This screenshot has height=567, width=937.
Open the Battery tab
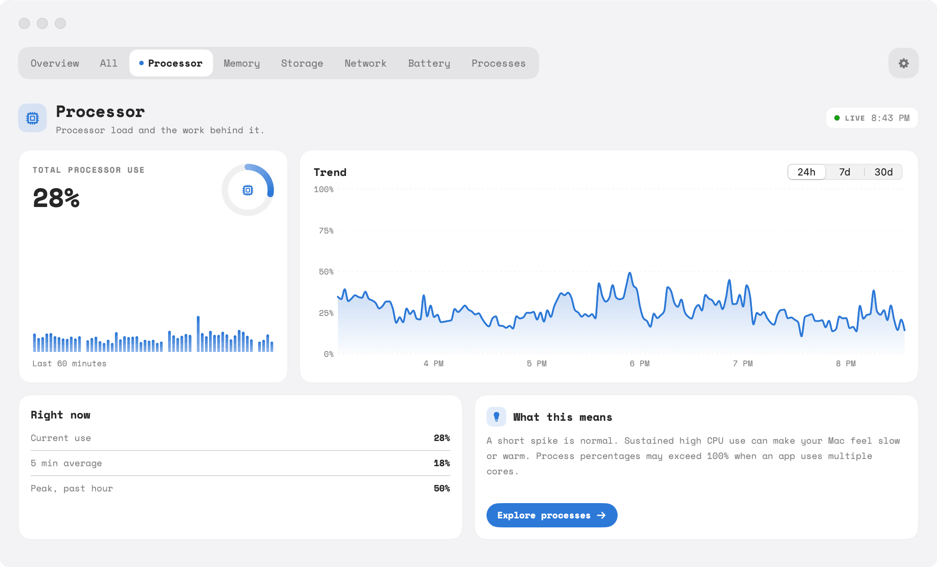(429, 63)
